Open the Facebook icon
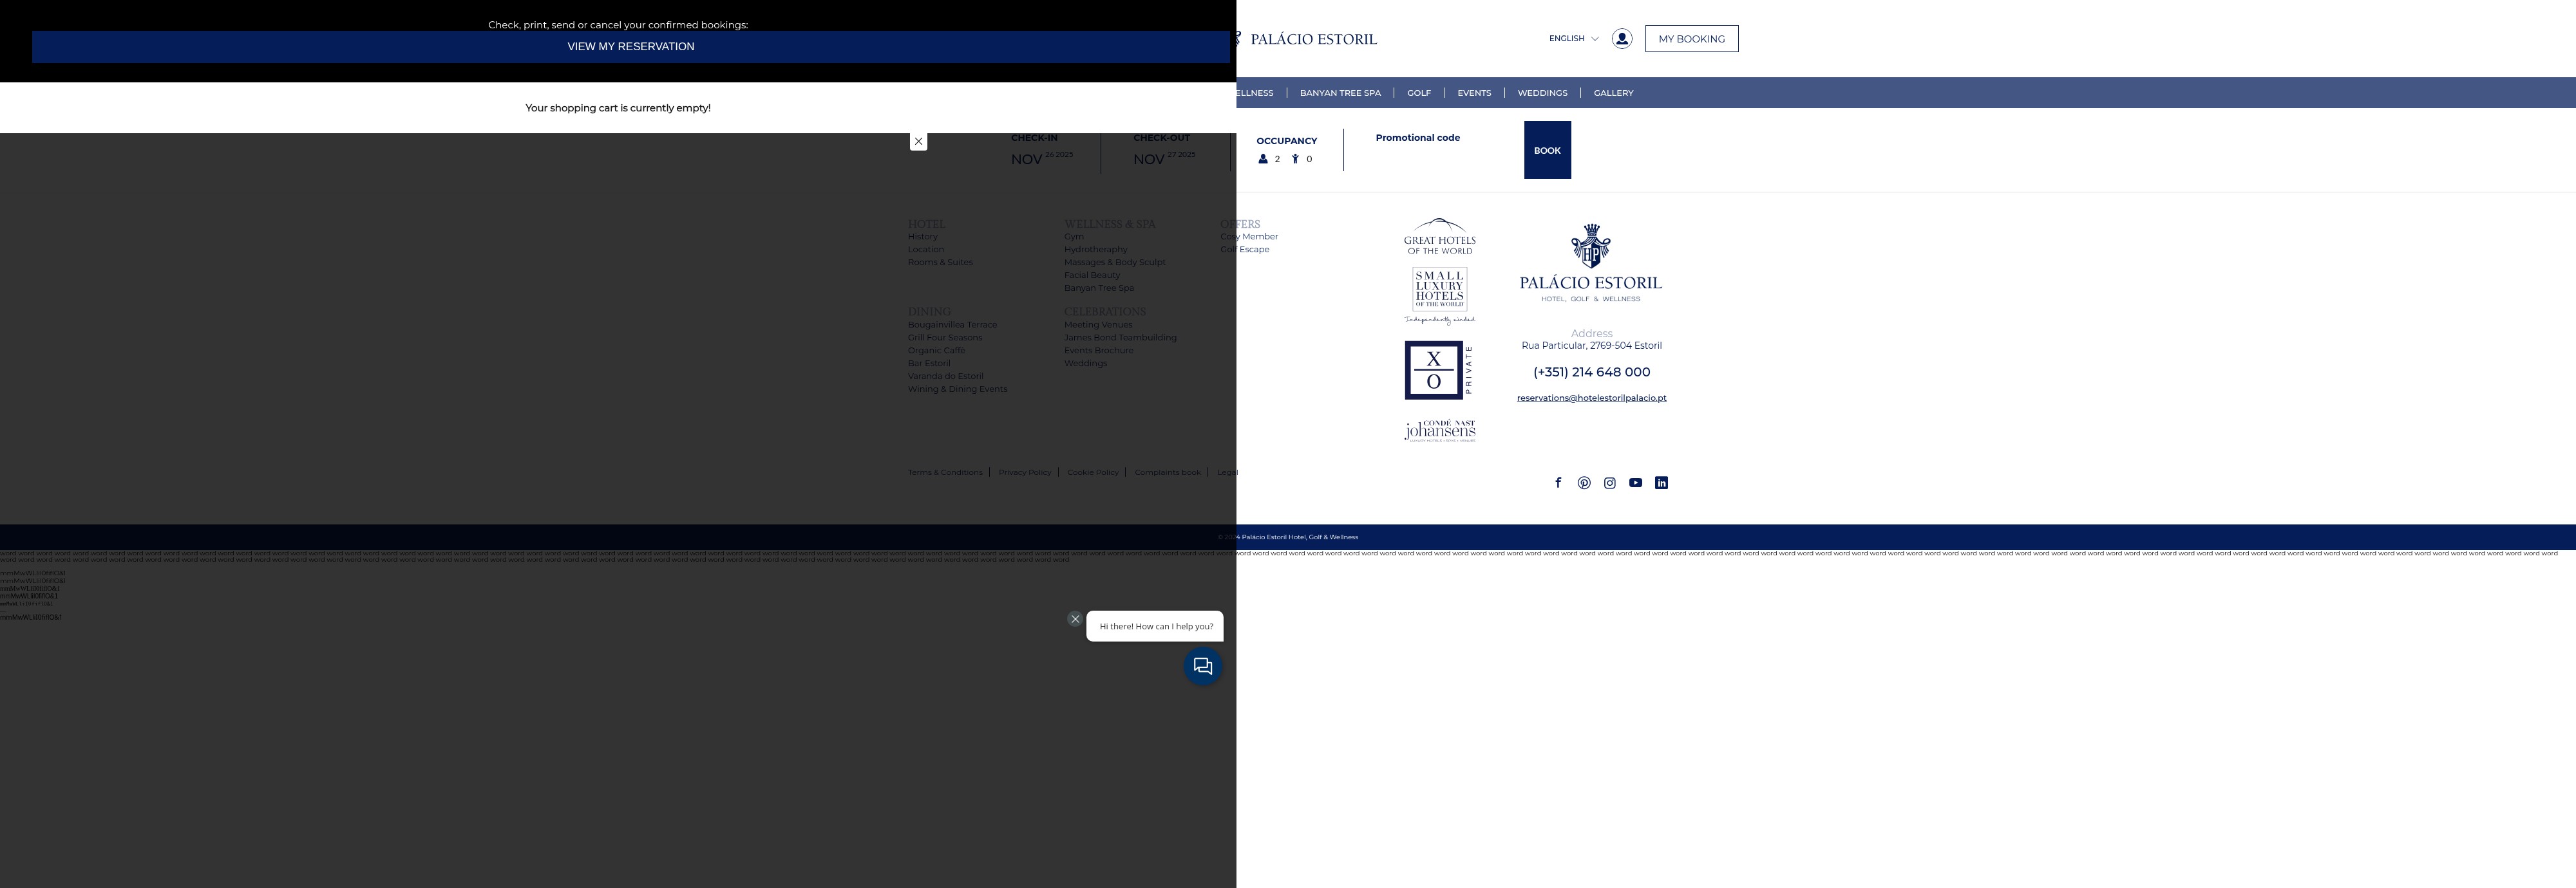Viewport: 2576px width, 888px height. [1558, 483]
